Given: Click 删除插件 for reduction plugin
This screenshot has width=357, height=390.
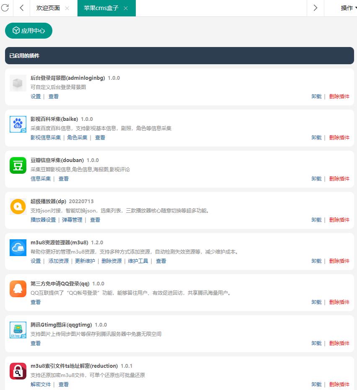Looking at the screenshot, I should pyautogui.click(x=339, y=385).
